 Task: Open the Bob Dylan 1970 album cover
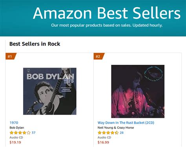50,91
